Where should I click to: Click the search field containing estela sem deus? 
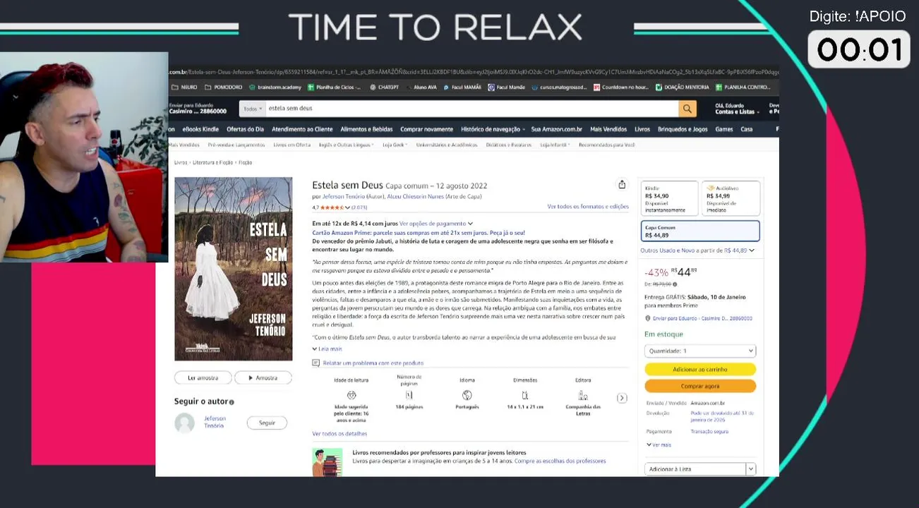pos(471,109)
